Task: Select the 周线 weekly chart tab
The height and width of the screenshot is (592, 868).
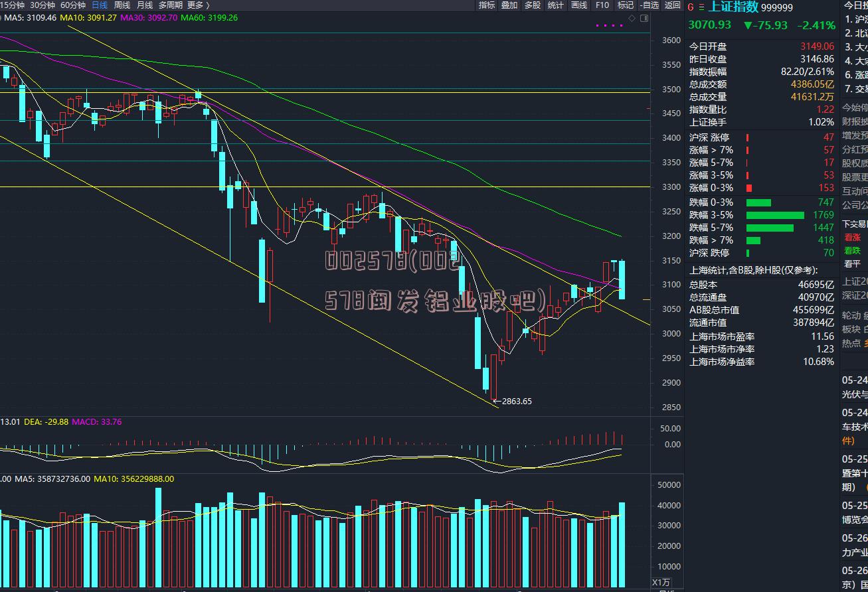Action: click(122, 5)
